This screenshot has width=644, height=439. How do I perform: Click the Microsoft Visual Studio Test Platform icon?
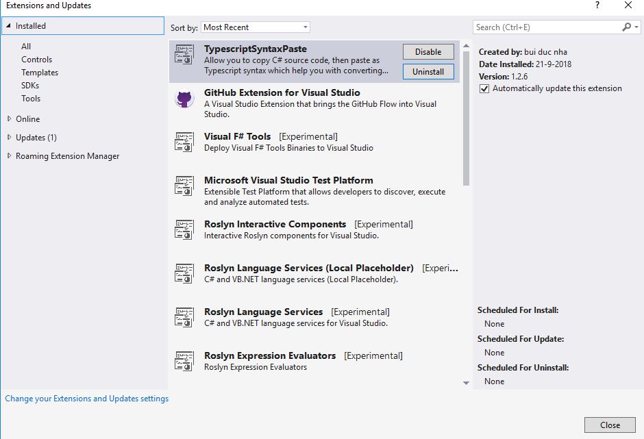tap(184, 186)
